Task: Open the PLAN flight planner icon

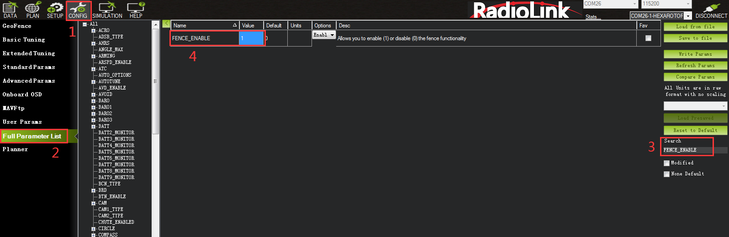Action: click(32, 10)
